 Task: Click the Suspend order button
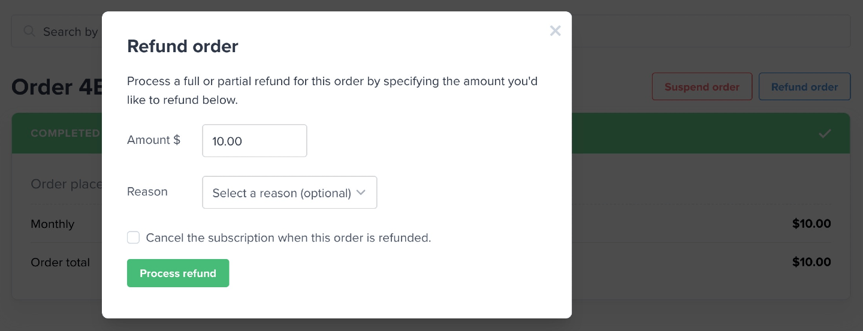702,87
